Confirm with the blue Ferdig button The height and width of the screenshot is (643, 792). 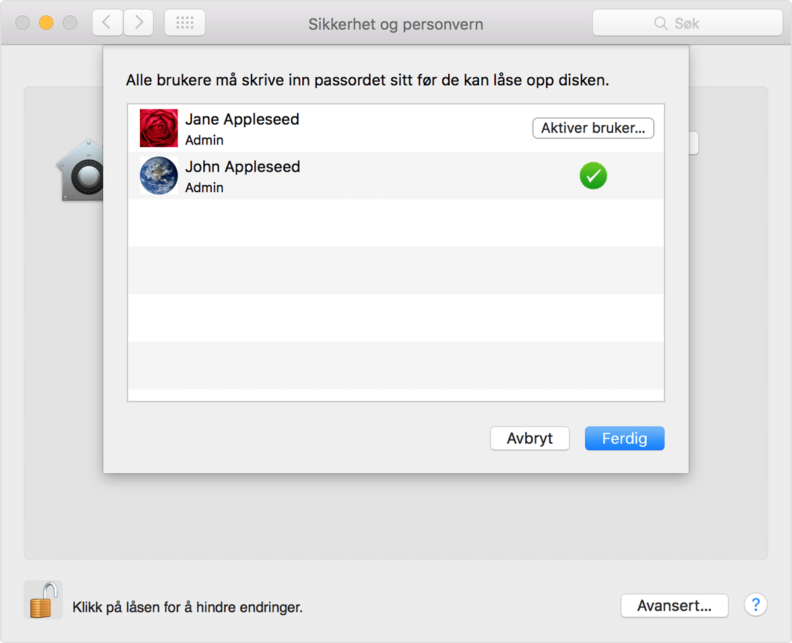pyautogui.click(x=624, y=438)
